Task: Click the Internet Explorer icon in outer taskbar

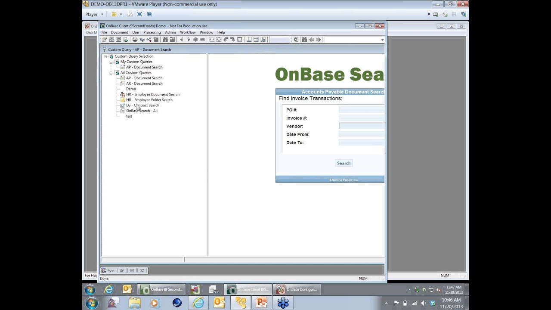Action: click(198, 303)
